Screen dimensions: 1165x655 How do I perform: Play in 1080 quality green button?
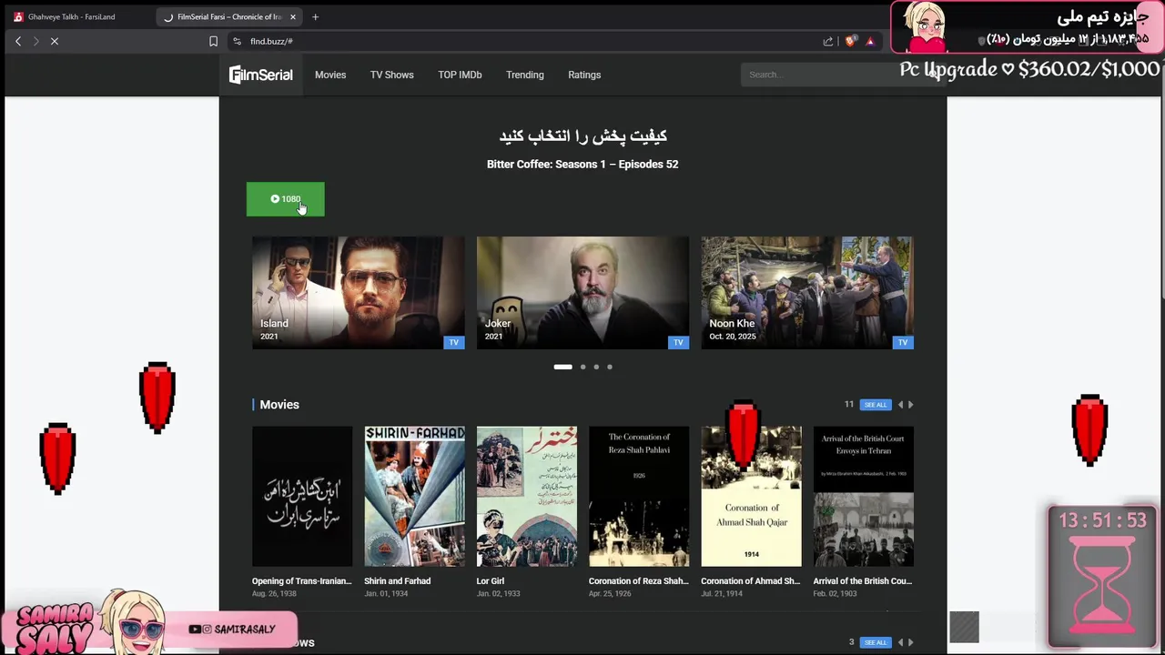[285, 199]
